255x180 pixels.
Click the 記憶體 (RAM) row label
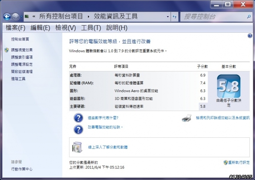point(82,83)
